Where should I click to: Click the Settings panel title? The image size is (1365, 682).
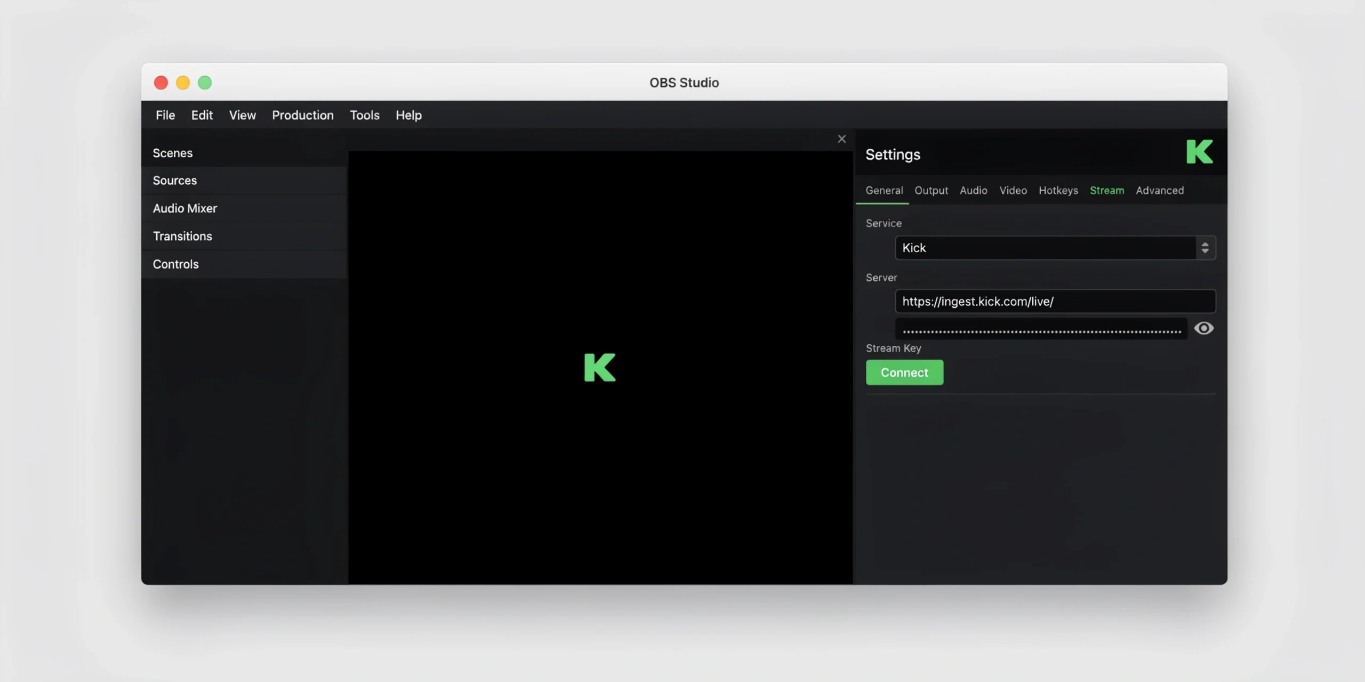(x=893, y=155)
